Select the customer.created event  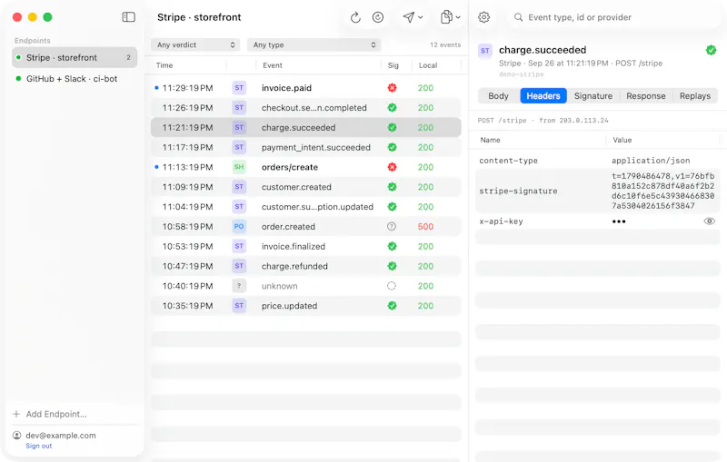[306, 187]
